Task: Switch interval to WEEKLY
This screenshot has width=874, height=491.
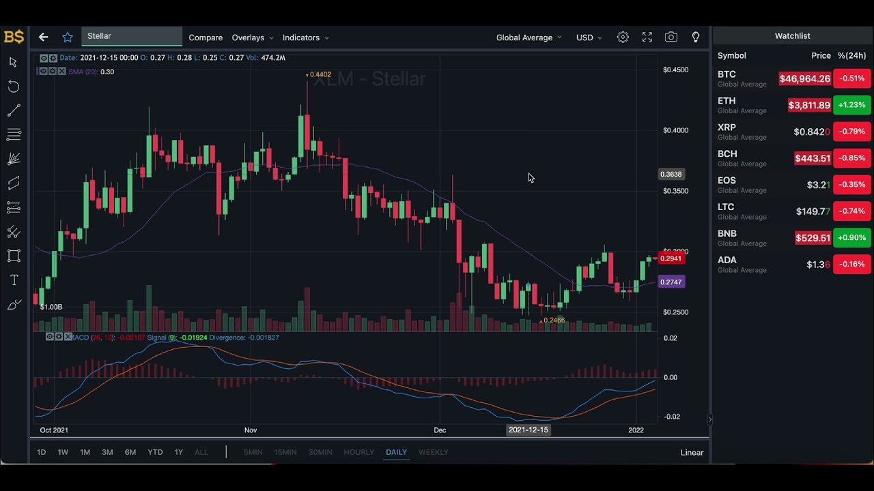Action: 433,452
